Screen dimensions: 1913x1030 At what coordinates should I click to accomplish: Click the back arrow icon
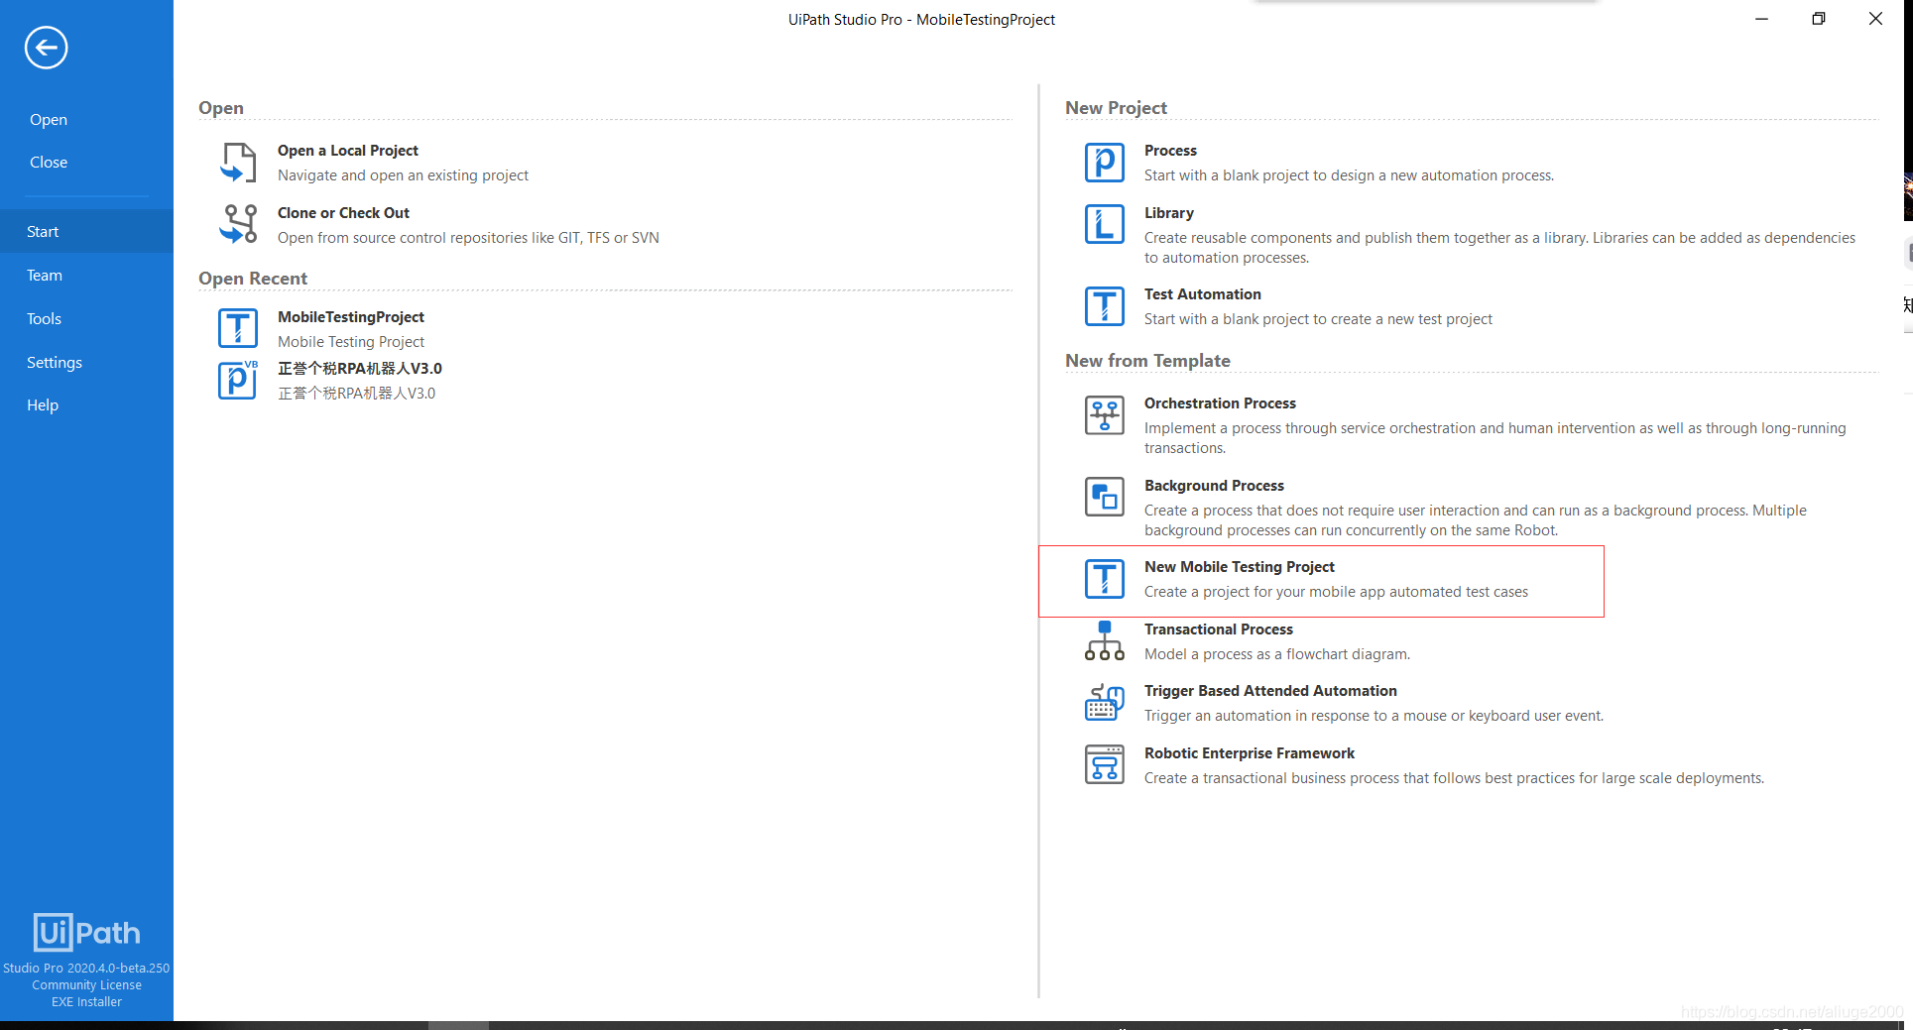[x=46, y=48]
